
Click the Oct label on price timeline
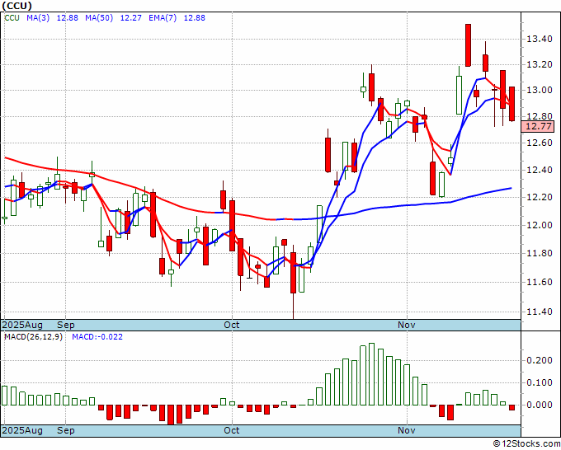click(232, 325)
